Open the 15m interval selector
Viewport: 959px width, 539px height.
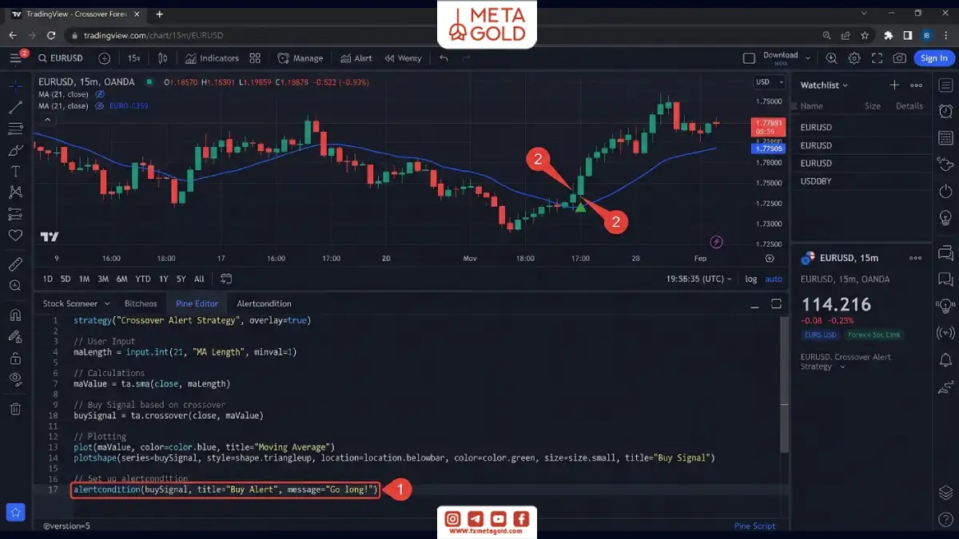[133, 58]
